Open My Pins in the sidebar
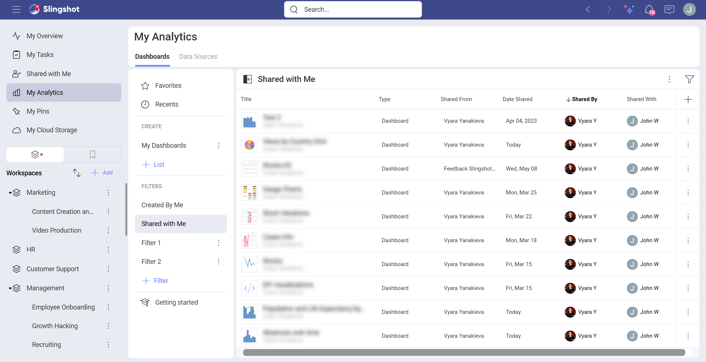 (x=64, y=111)
